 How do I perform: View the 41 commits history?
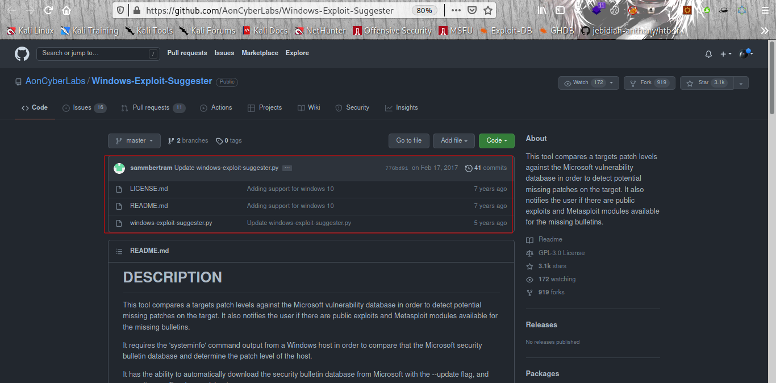pos(486,168)
